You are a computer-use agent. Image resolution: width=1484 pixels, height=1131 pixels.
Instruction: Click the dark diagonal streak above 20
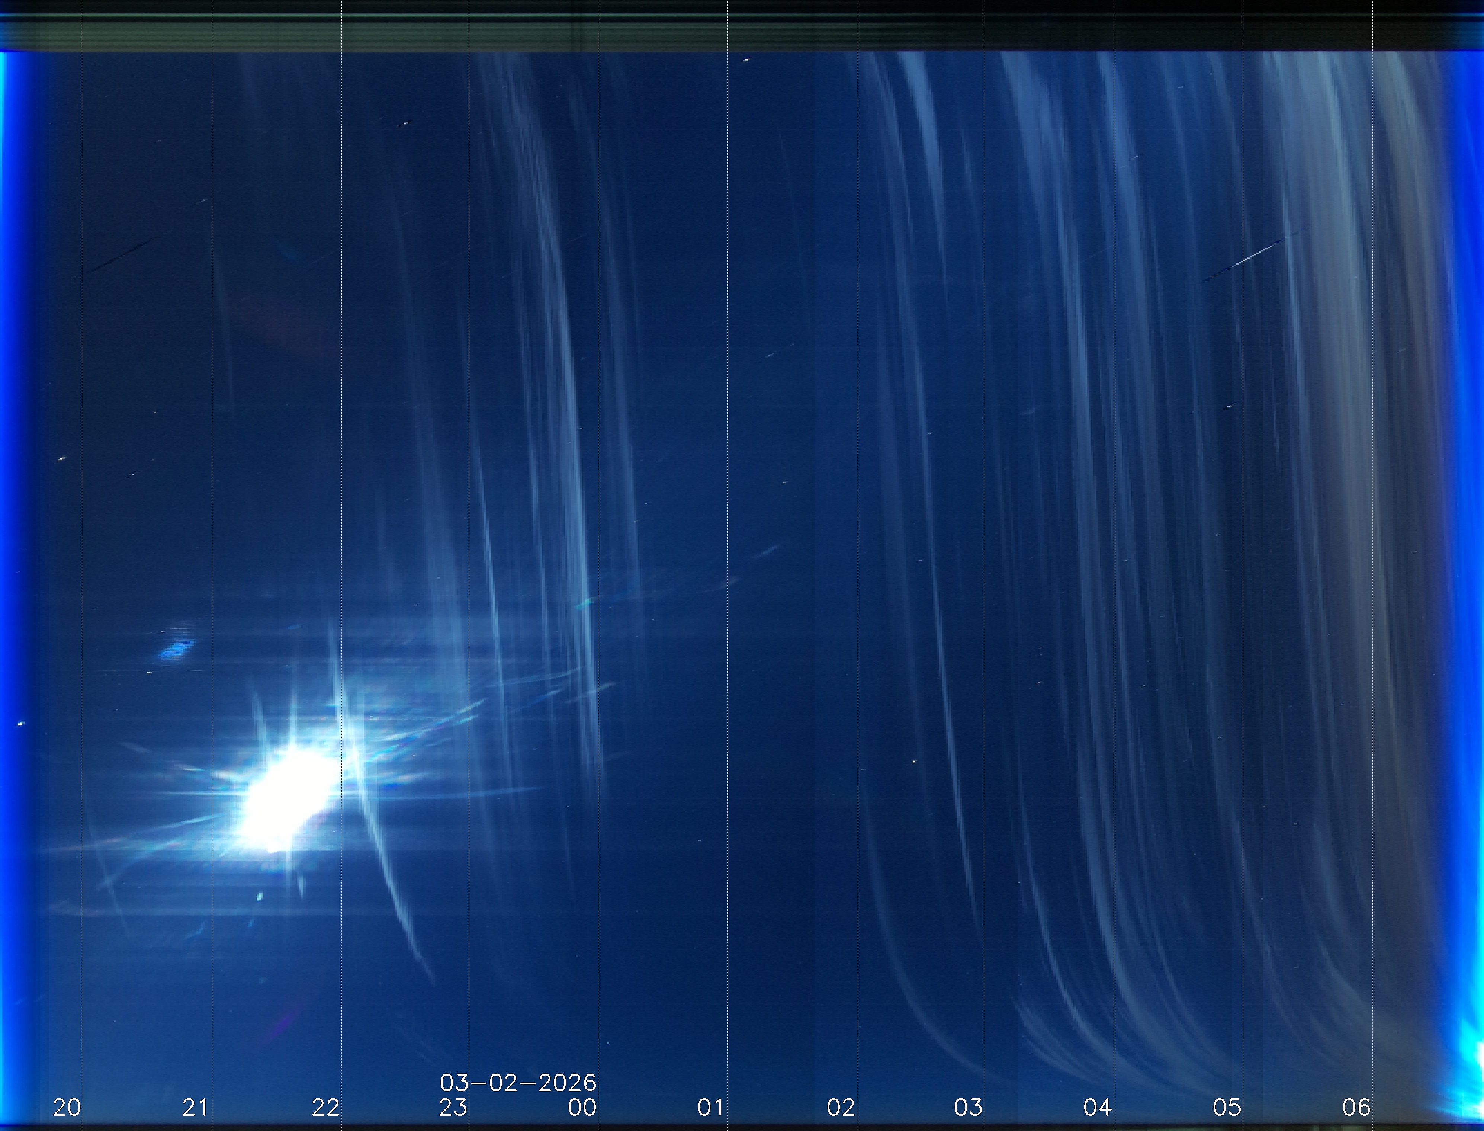pos(121,256)
